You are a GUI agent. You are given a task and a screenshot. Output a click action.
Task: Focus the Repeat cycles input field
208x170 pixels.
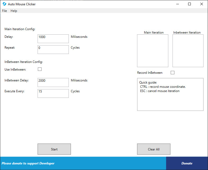click(53, 49)
